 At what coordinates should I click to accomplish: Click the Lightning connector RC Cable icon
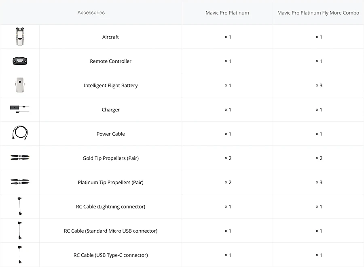click(20, 206)
